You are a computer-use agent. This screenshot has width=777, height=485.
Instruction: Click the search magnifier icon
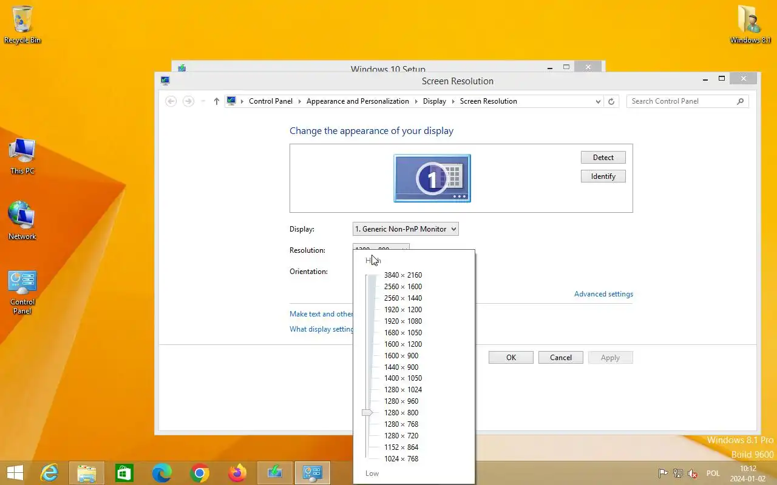[740, 101]
